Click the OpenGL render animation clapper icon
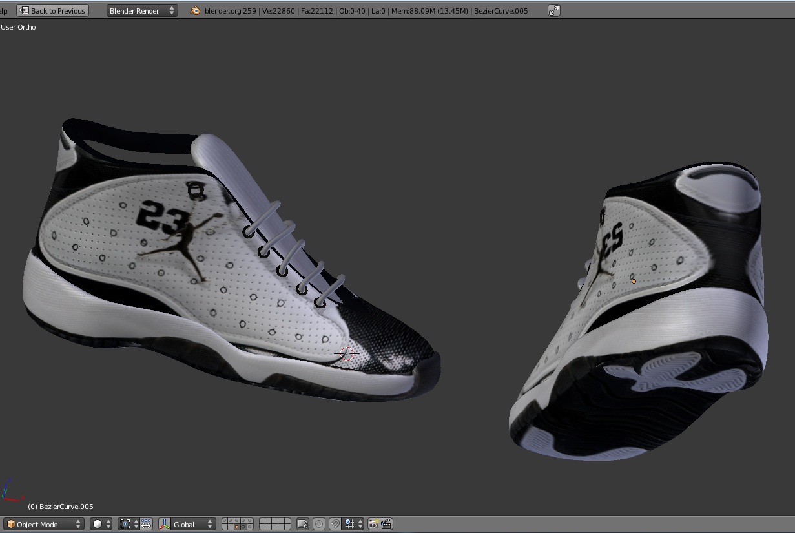Image resolution: width=795 pixels, height=533 pixels. [386, 524]
